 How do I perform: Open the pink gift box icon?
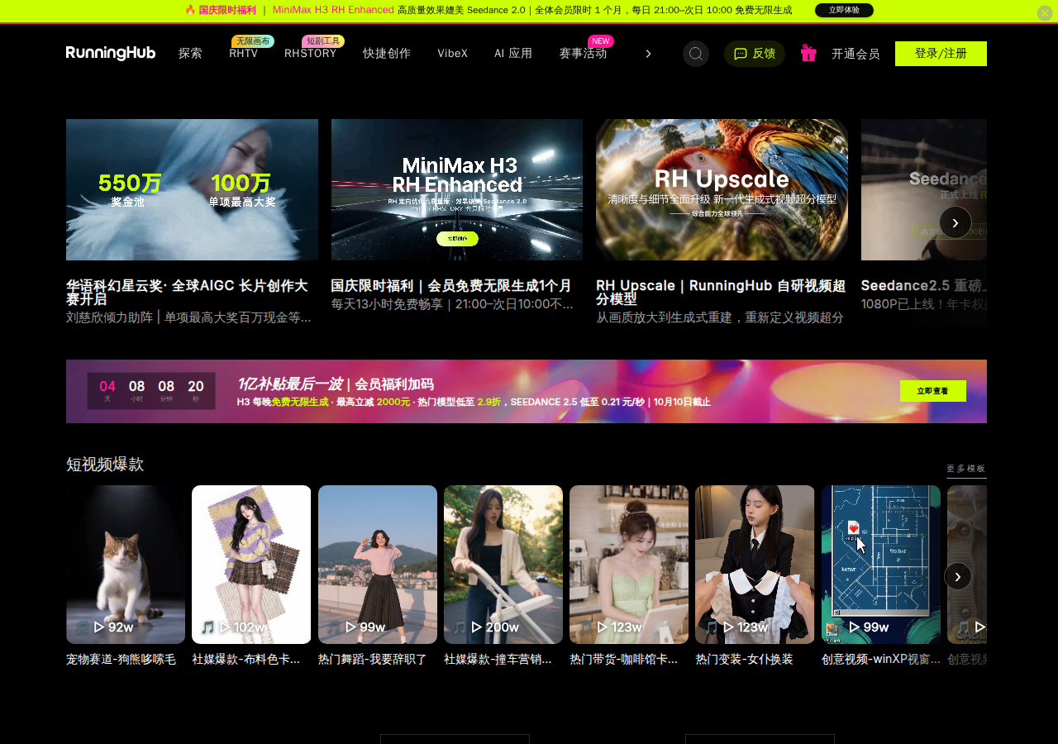[808, 53]
